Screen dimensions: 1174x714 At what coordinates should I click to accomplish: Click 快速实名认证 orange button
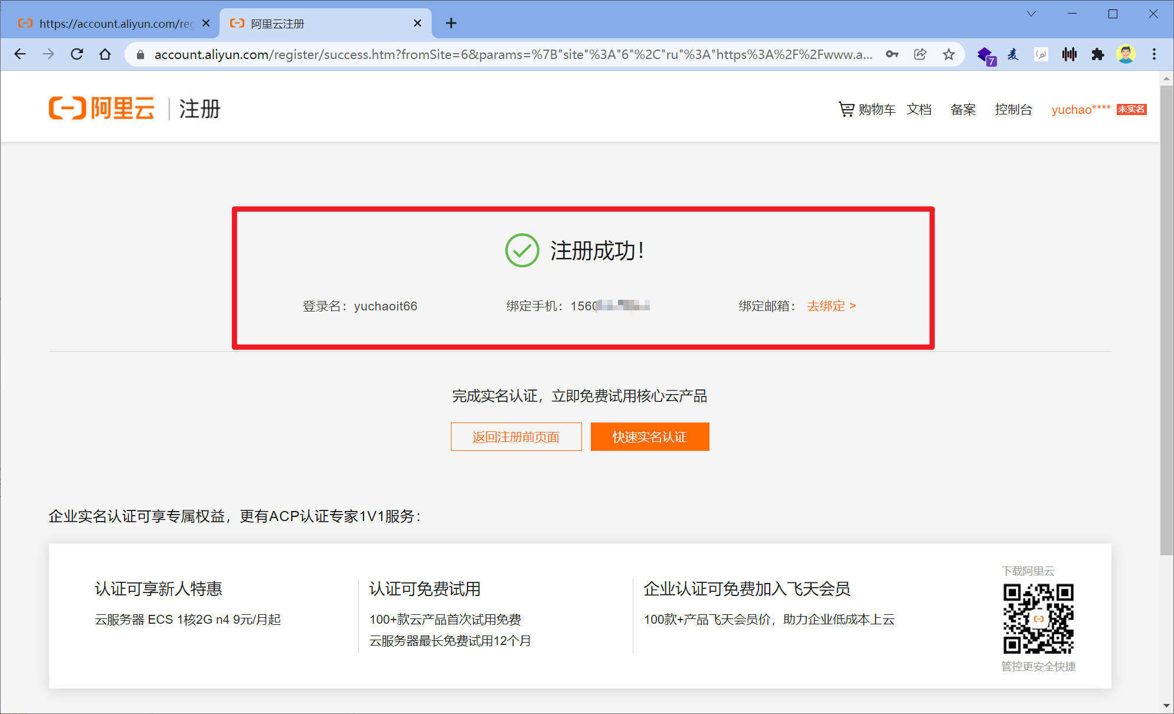point(649,437)
